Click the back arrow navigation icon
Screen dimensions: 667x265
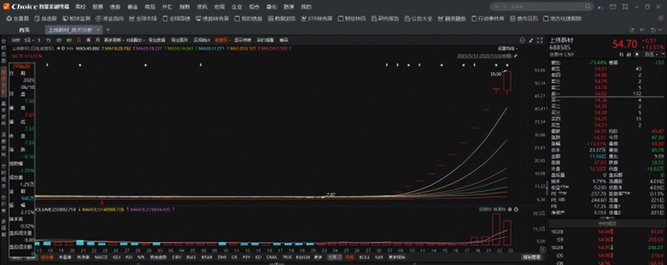click(x=642, y=30)
